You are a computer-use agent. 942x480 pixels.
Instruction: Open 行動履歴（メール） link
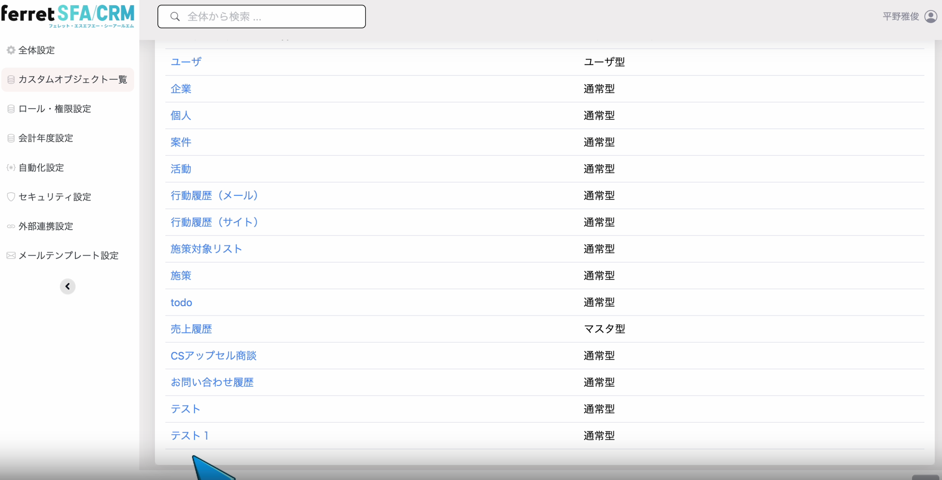214,195
